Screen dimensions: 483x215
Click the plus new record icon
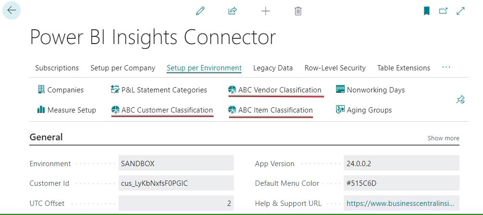[266, 11]
